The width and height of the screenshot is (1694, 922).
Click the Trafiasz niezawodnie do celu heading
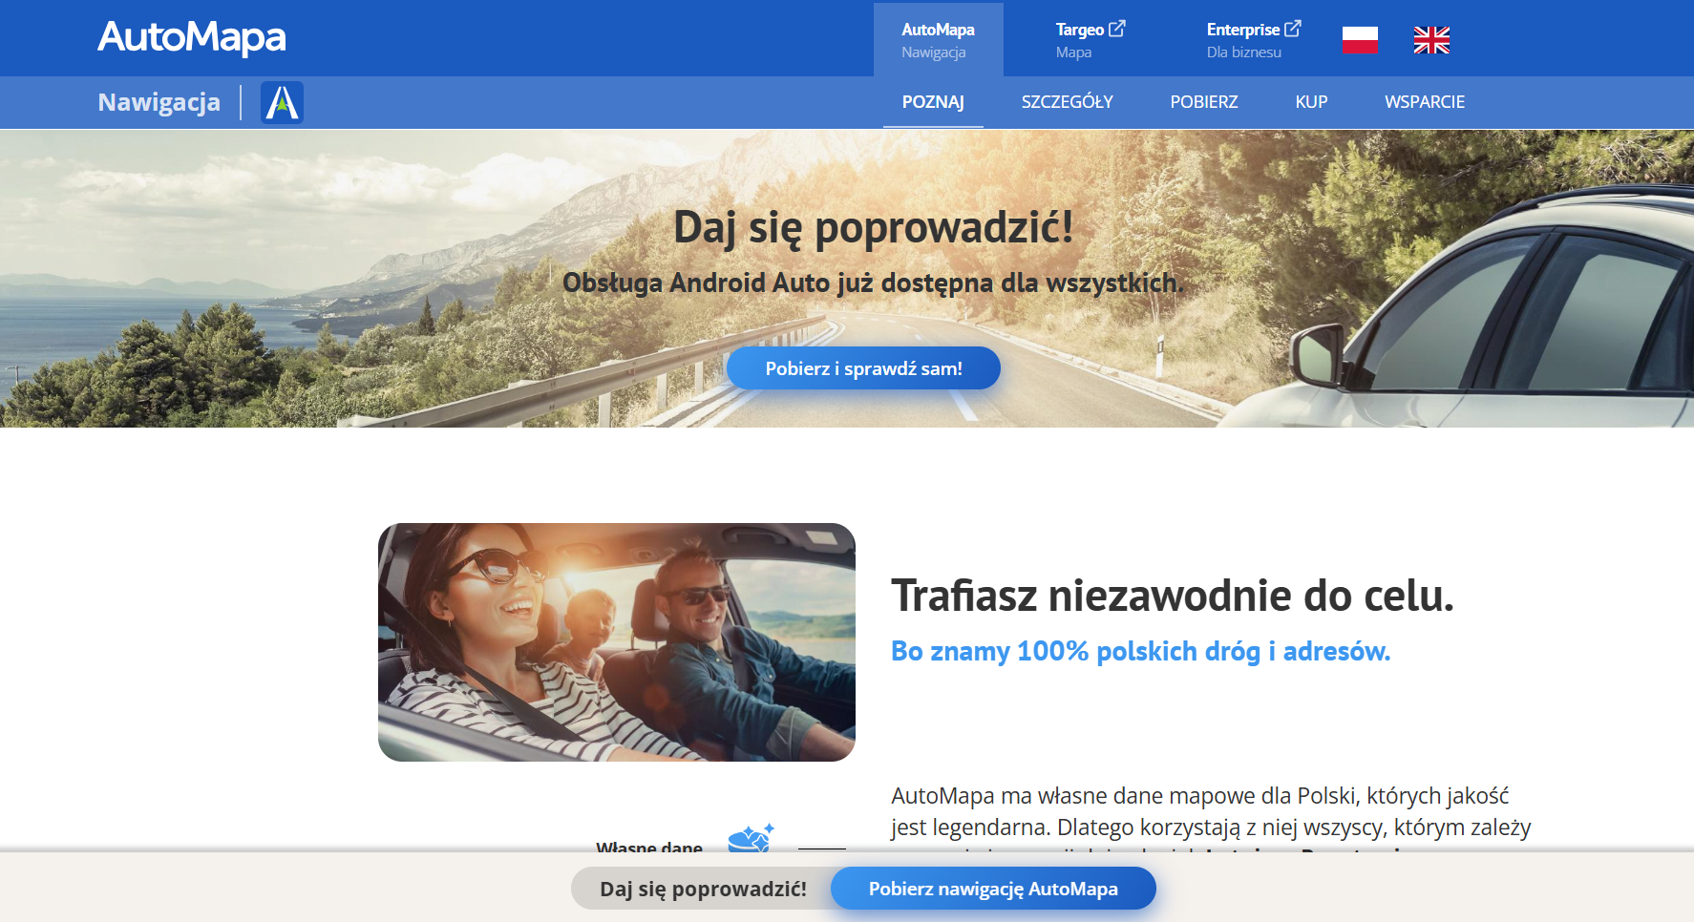point(1173,596)
